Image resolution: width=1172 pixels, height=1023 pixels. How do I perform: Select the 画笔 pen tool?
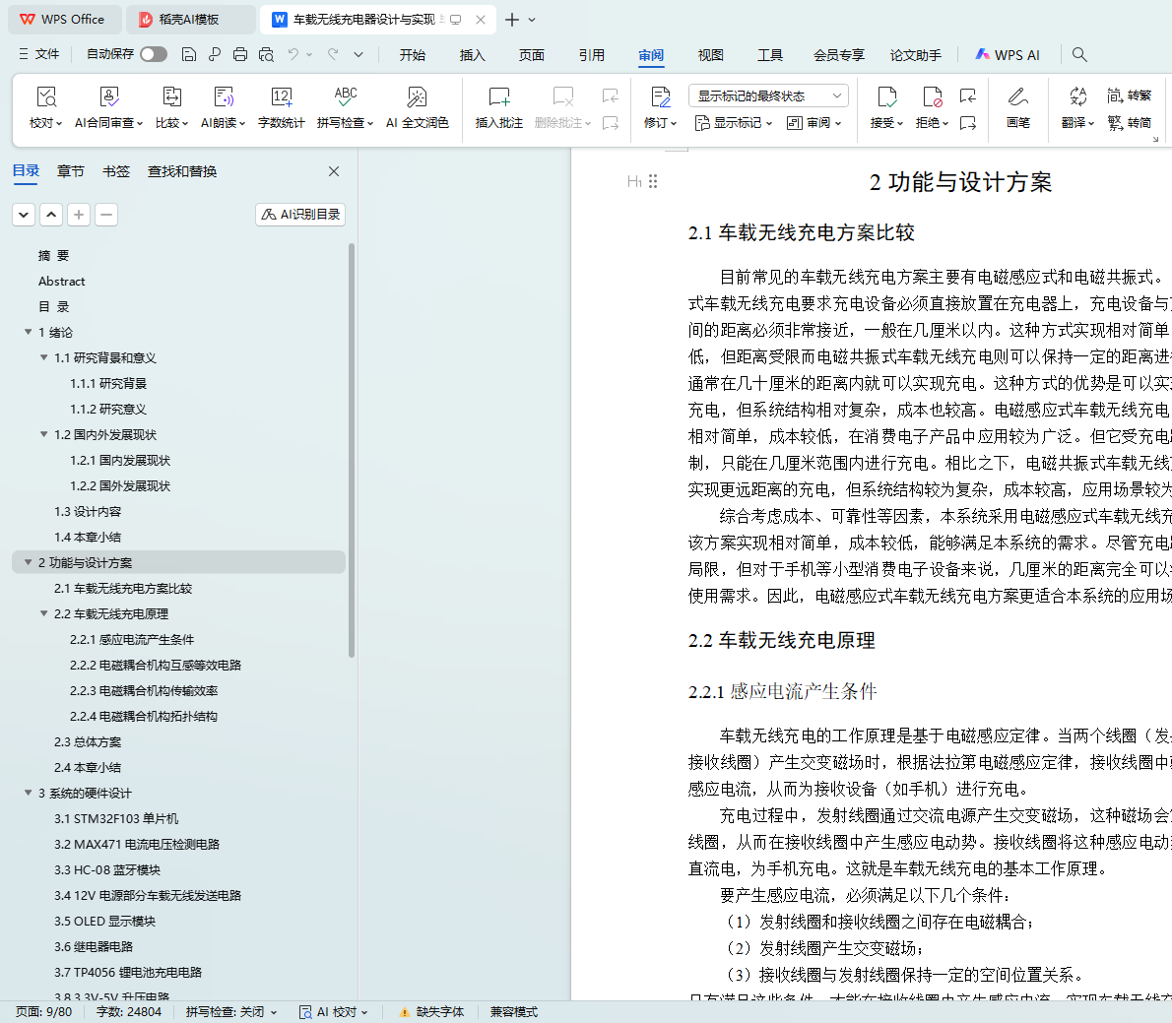pos(1017,97)
